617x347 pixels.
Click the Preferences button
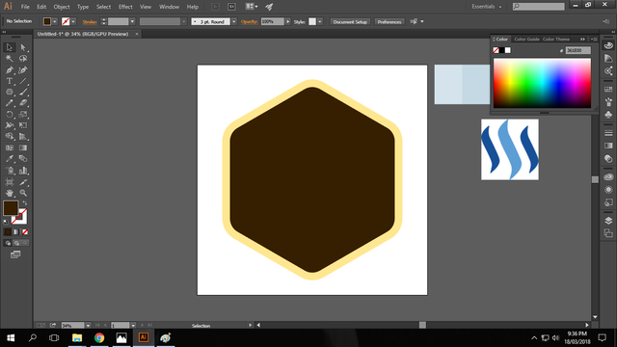(389, 21)
